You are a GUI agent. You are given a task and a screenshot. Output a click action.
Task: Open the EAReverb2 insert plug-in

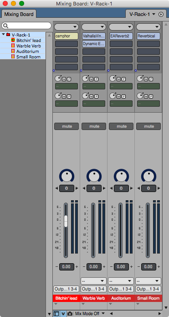point(121,36)
